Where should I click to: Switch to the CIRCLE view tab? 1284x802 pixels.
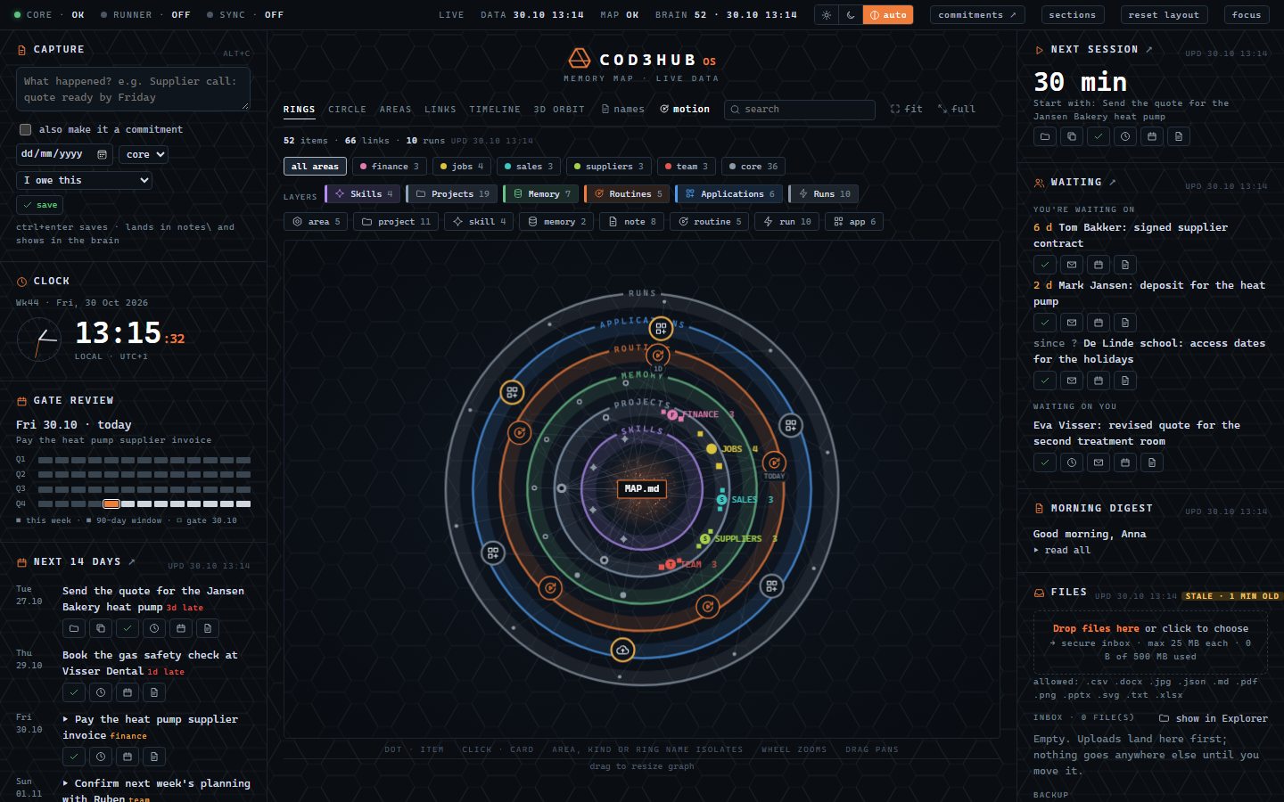[347, 109]
